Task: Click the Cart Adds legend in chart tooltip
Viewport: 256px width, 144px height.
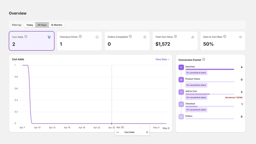Action: coord(129,132)
